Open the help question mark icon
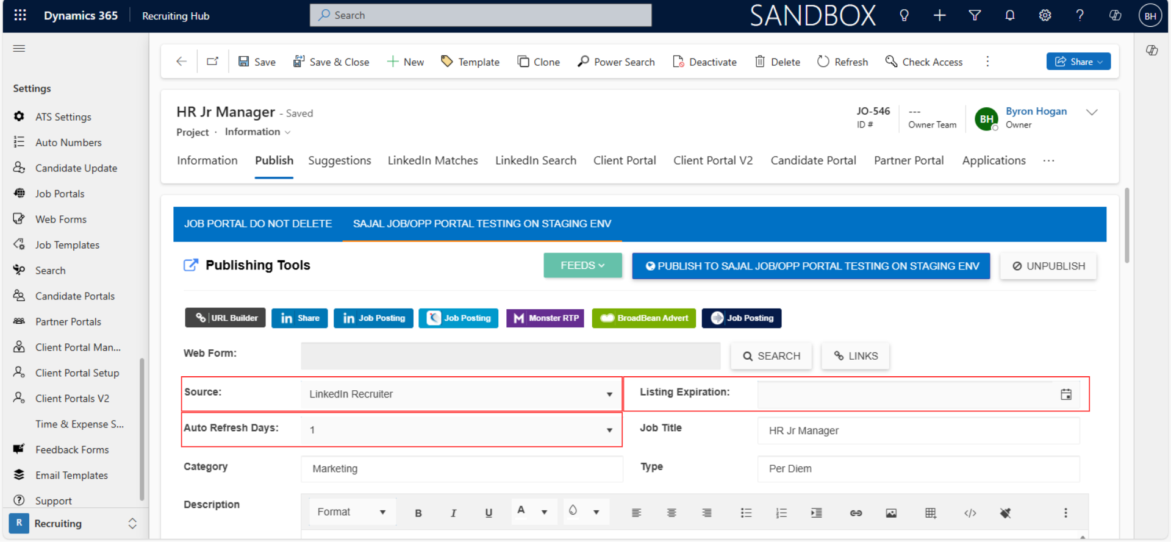Image resolution: width=1171 pixels, height=542 pixels. click(1080, 15)
